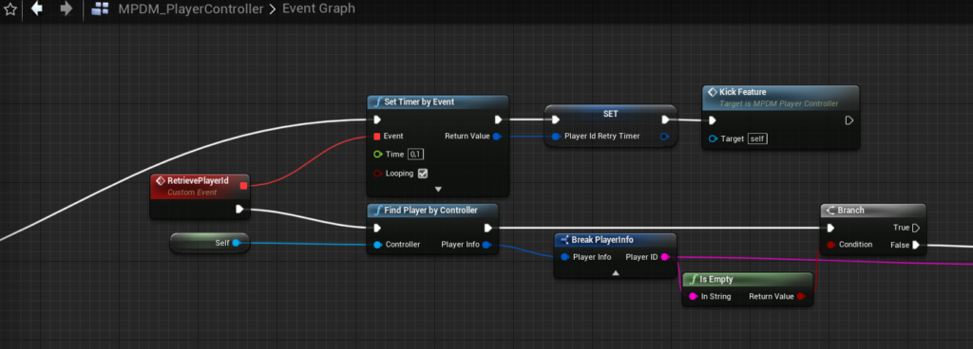This screenshot has width=973, height=349.
Task: Click the self value on Target
Action: 757,138
